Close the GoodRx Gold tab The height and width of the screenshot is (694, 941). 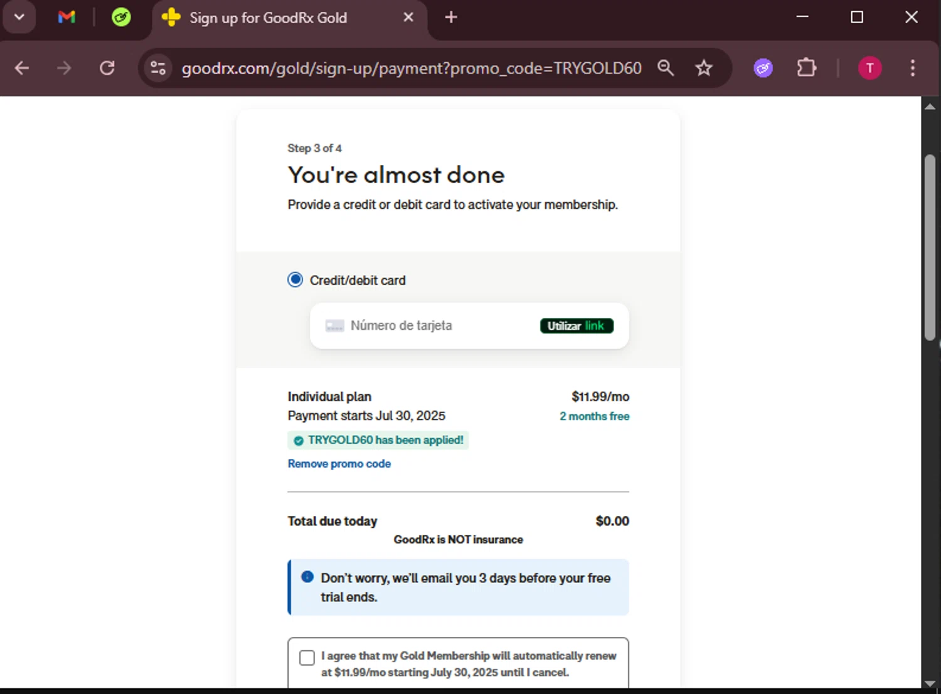tap(408, 18)
